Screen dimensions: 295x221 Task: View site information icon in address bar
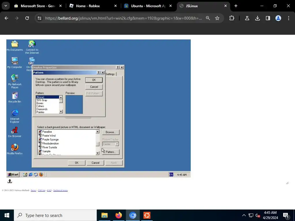pos(39,18)
